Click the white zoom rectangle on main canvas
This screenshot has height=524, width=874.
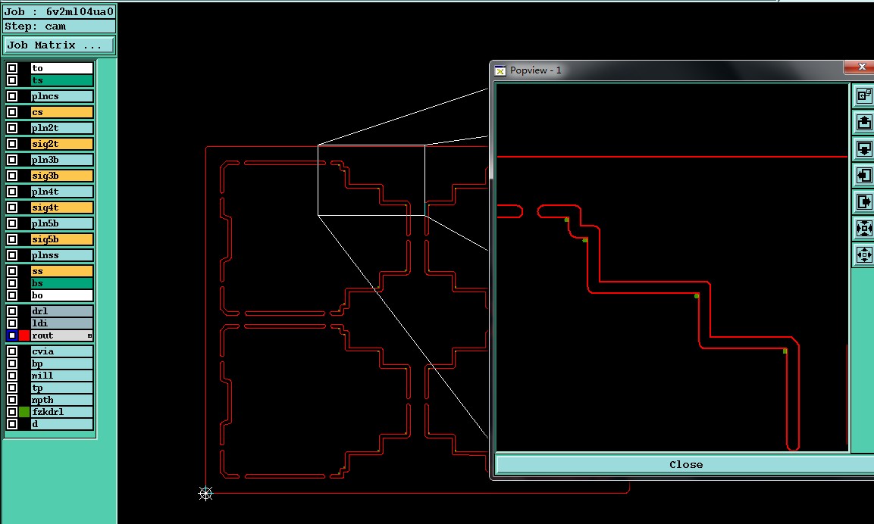tap(371, 180)
